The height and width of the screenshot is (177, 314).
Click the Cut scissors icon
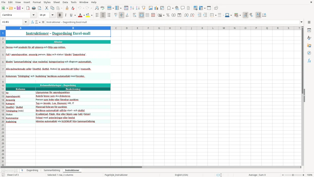tap(47, 8)
